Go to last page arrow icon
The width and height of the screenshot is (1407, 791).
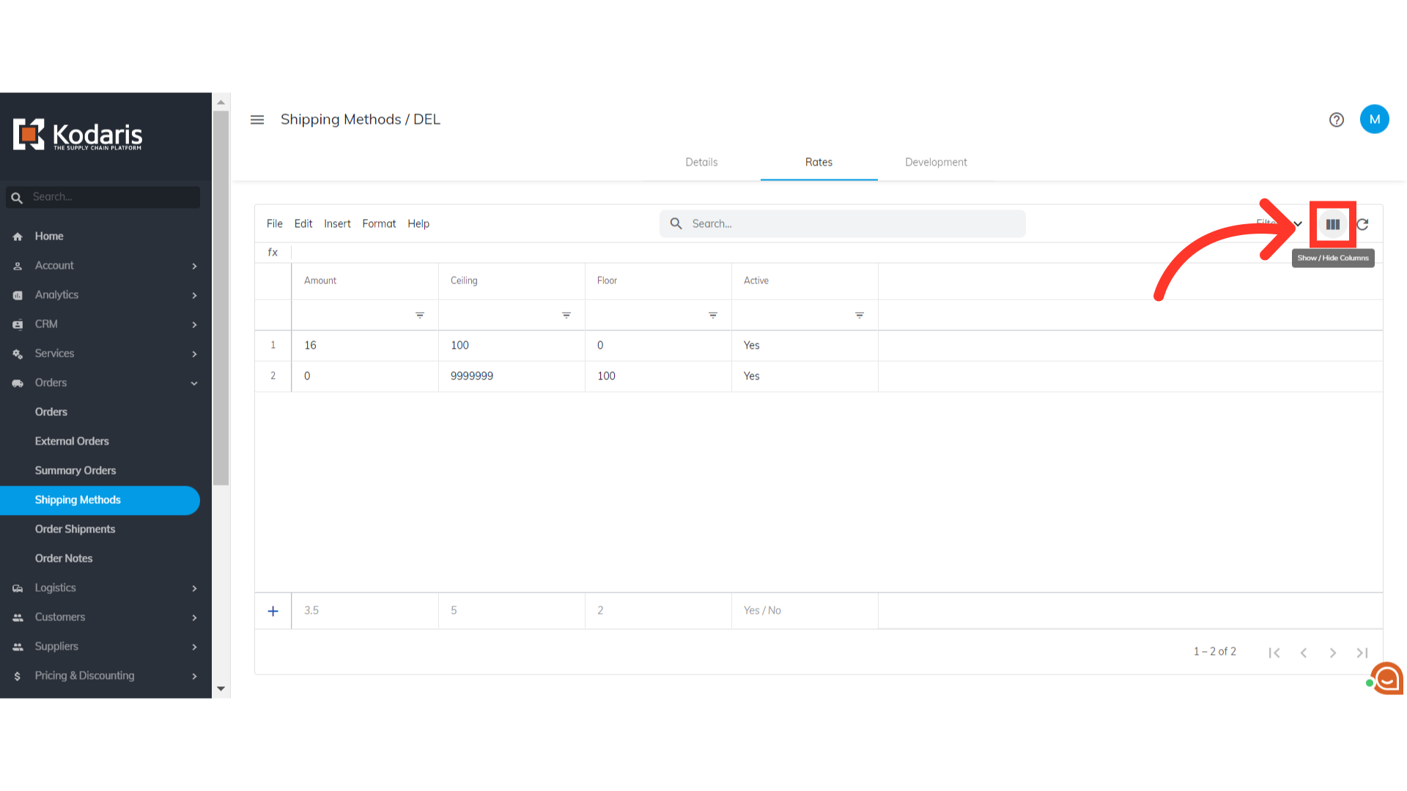pos(1362,653)
